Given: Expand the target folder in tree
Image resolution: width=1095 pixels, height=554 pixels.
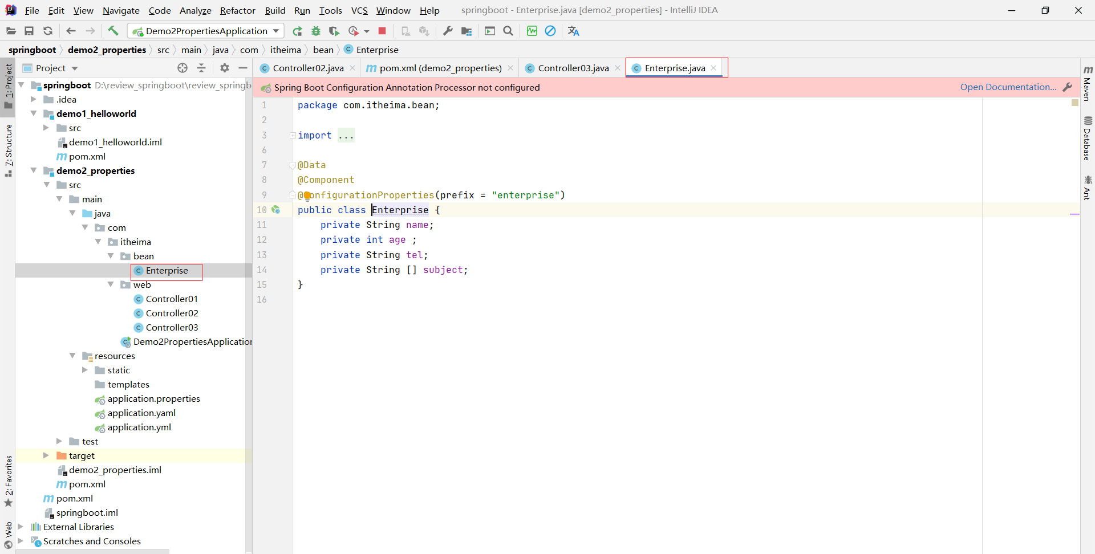Looking at the screenshot, I should tap(46, 455).
